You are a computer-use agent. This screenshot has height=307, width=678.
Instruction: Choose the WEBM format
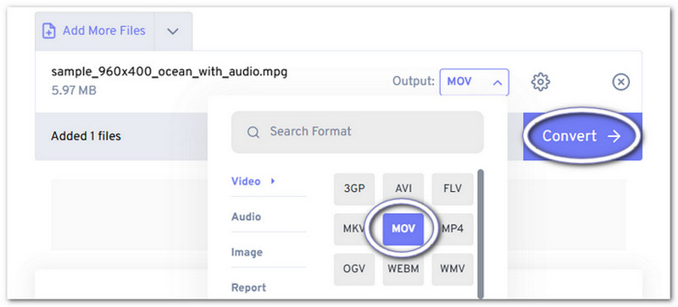pos(403,269)
